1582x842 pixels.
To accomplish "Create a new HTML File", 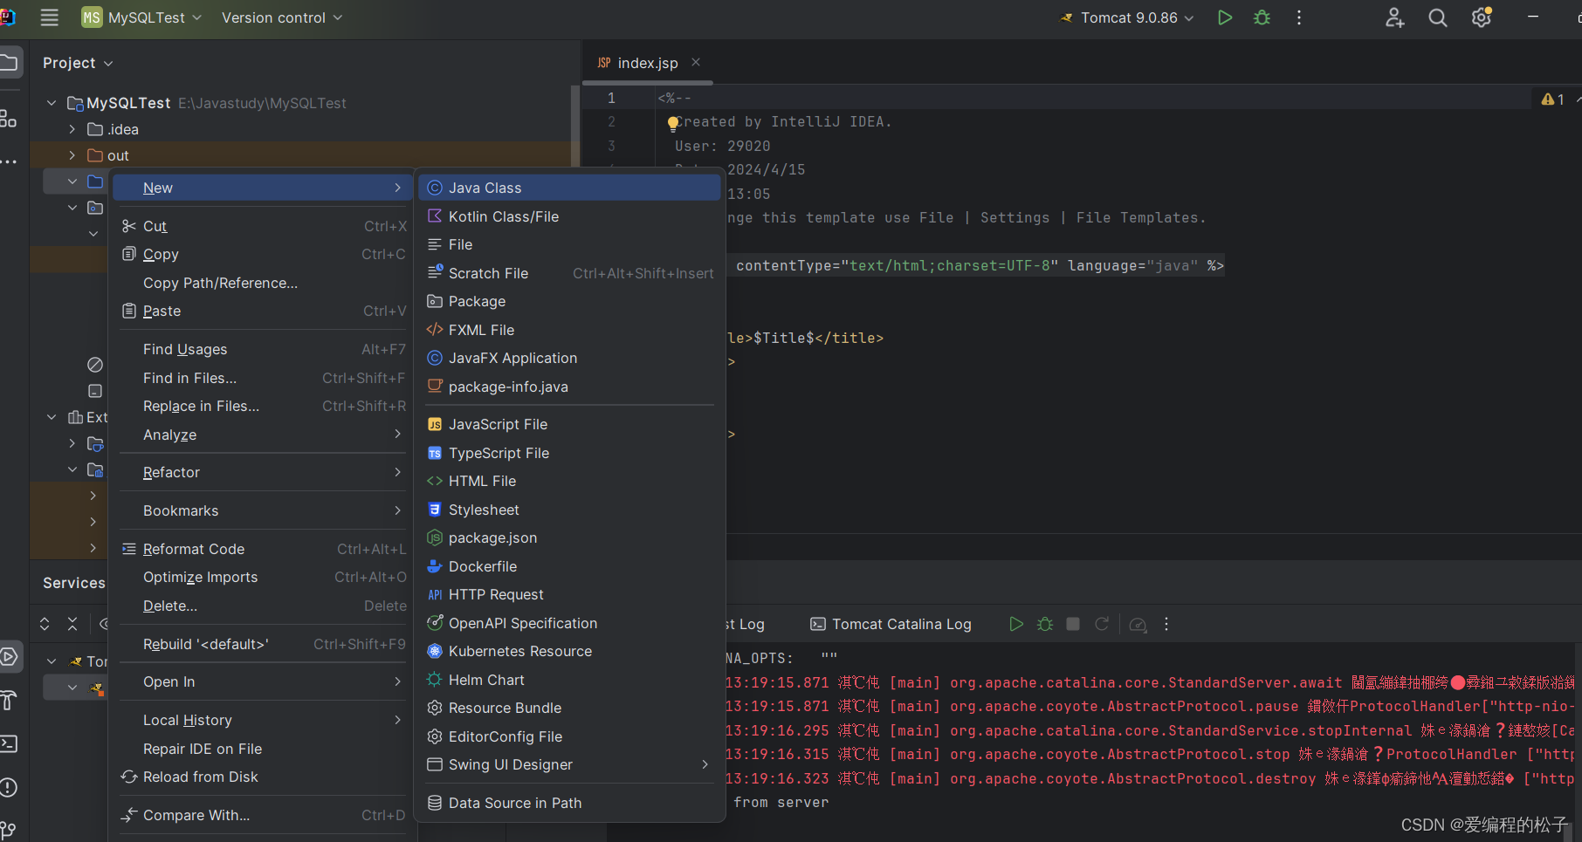I will tap(570, 481).
